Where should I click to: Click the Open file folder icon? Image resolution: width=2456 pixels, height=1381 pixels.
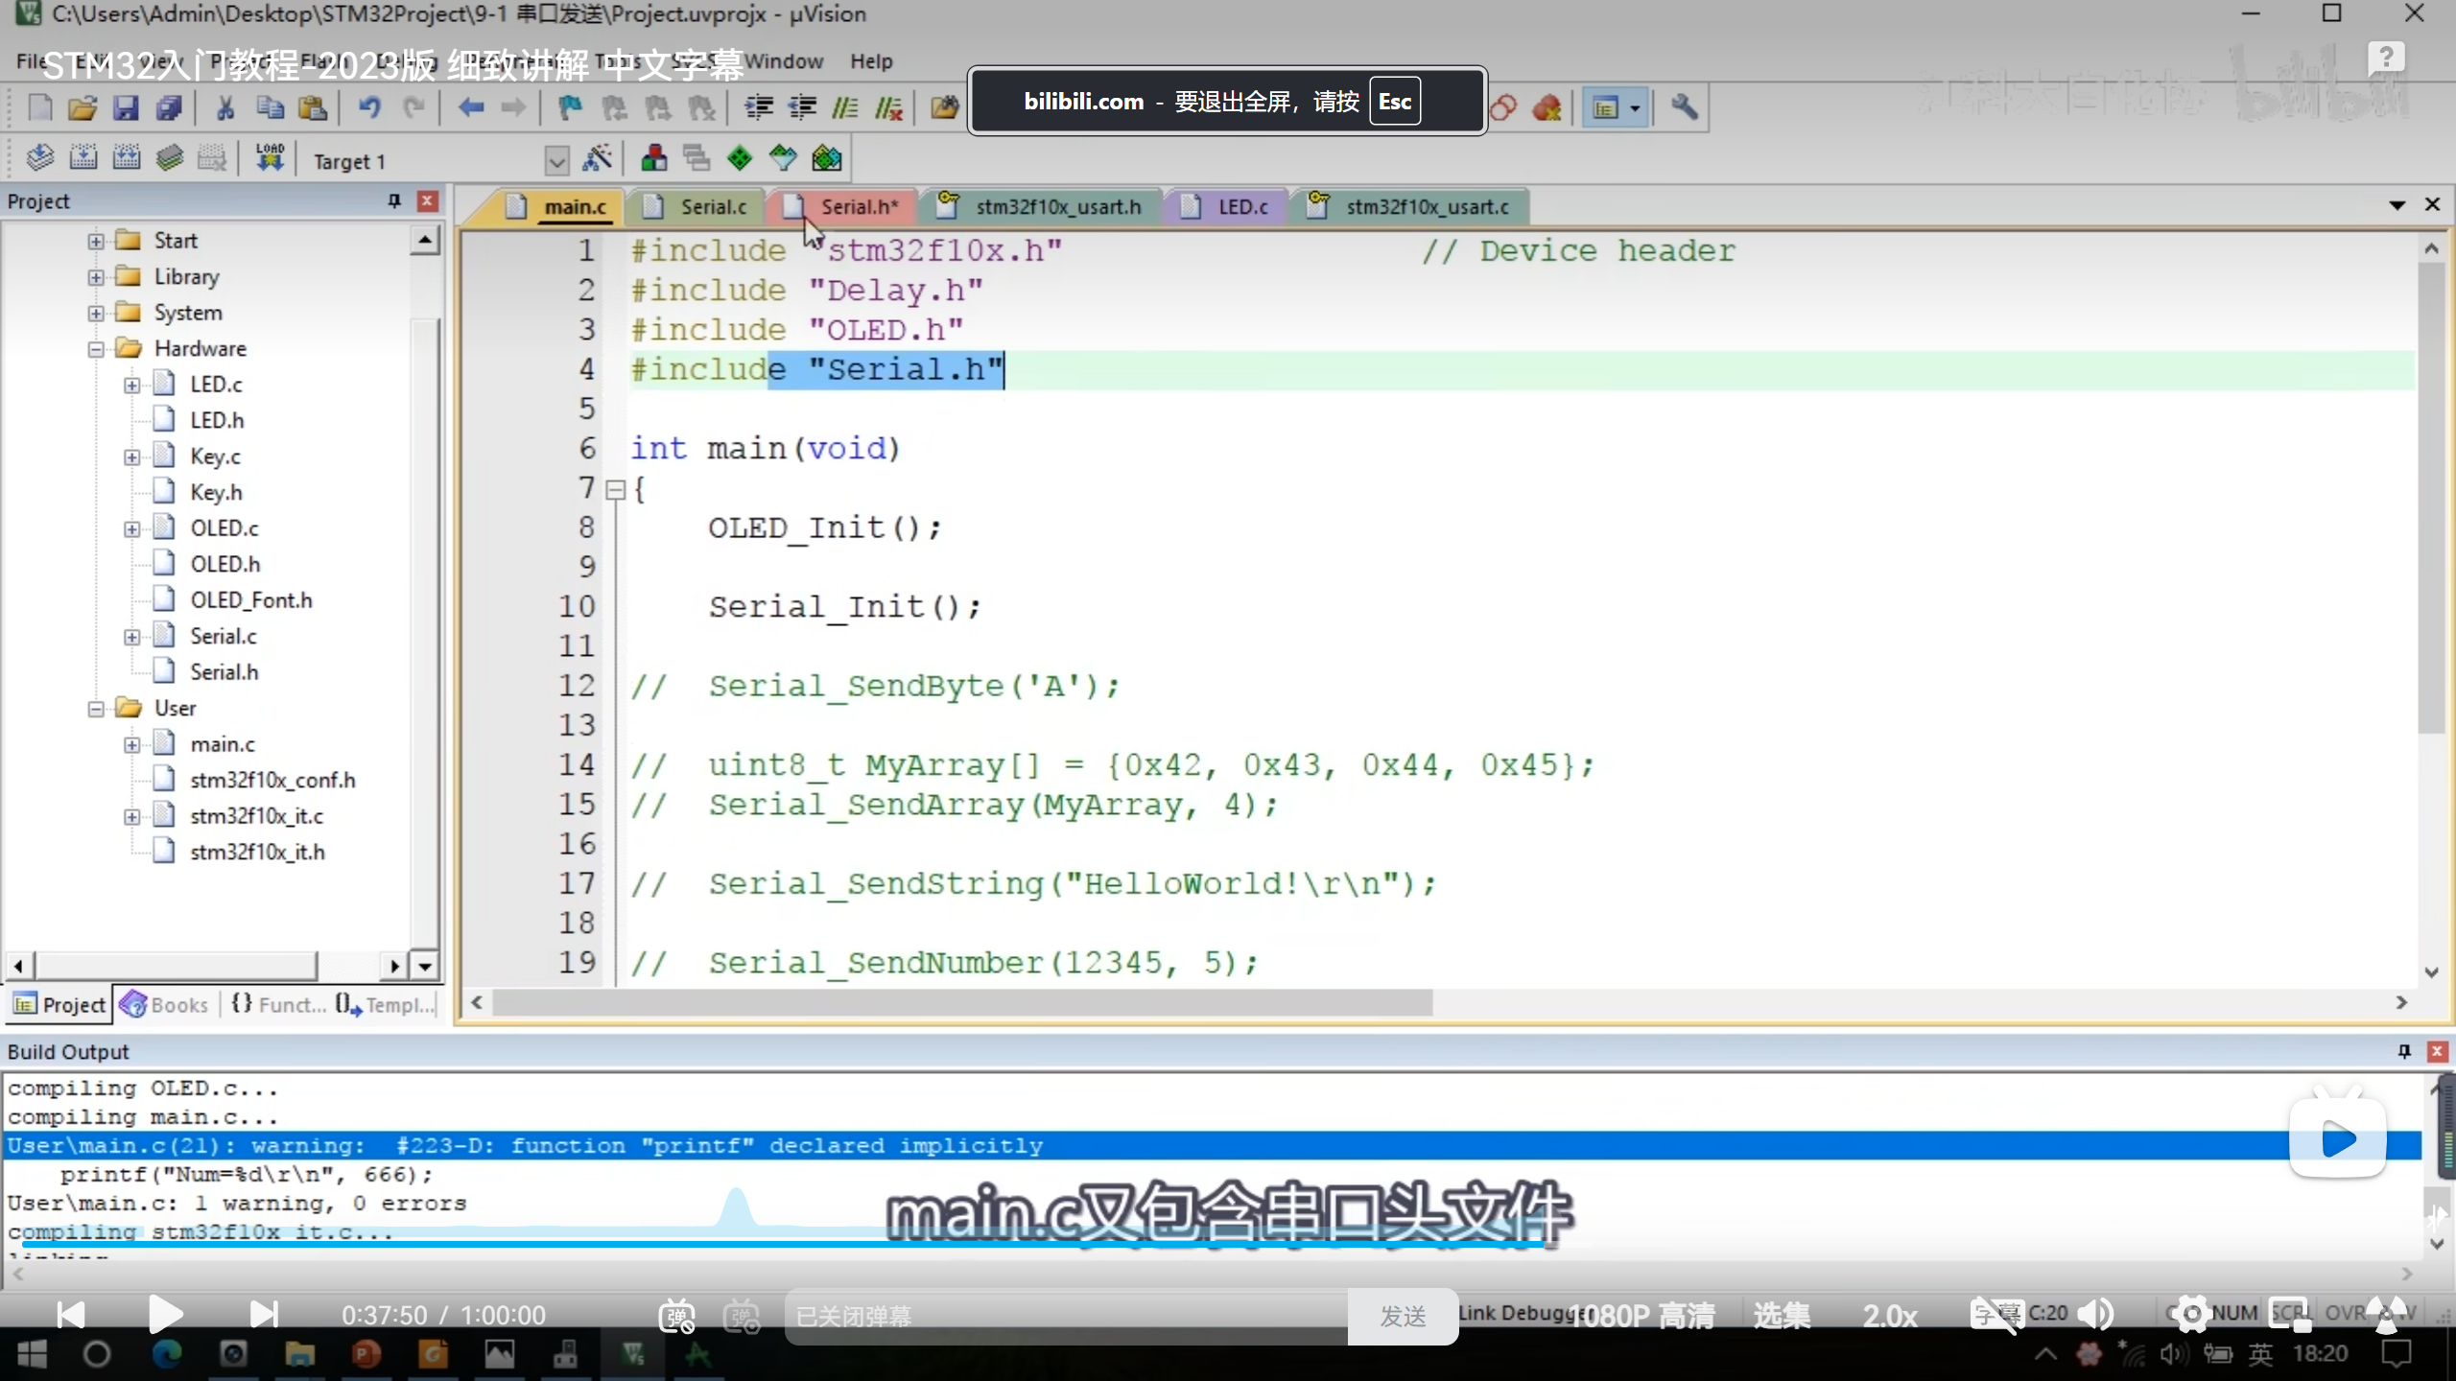(83, 107)
